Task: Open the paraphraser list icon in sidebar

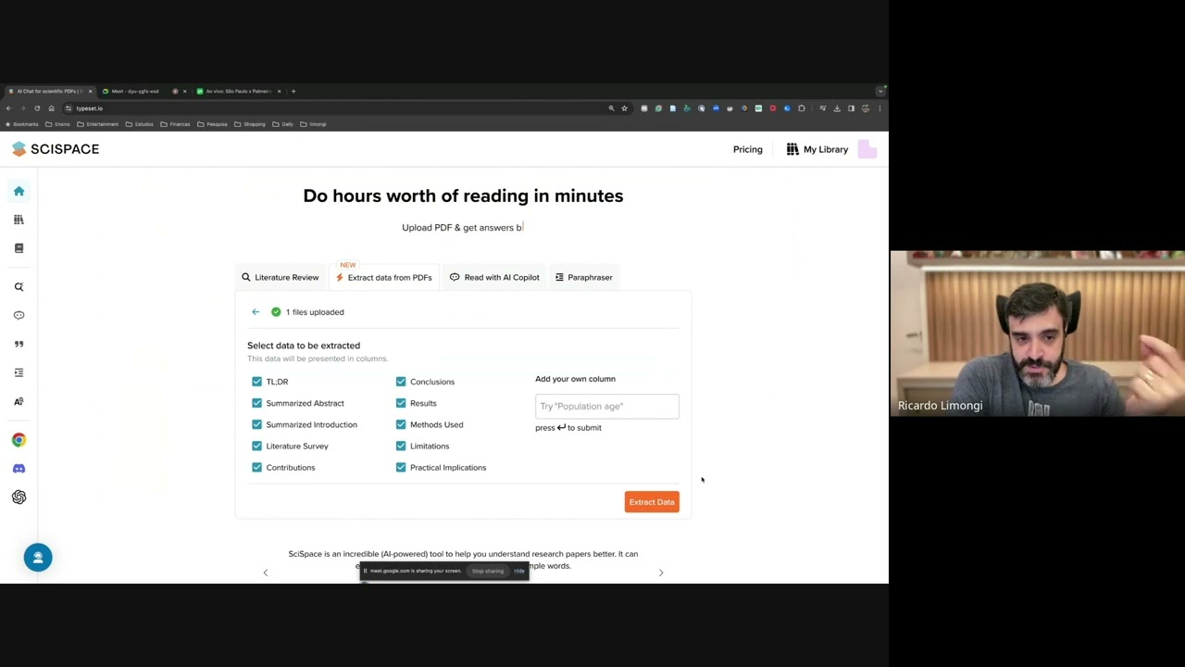Action: click(x=19, y=372)
